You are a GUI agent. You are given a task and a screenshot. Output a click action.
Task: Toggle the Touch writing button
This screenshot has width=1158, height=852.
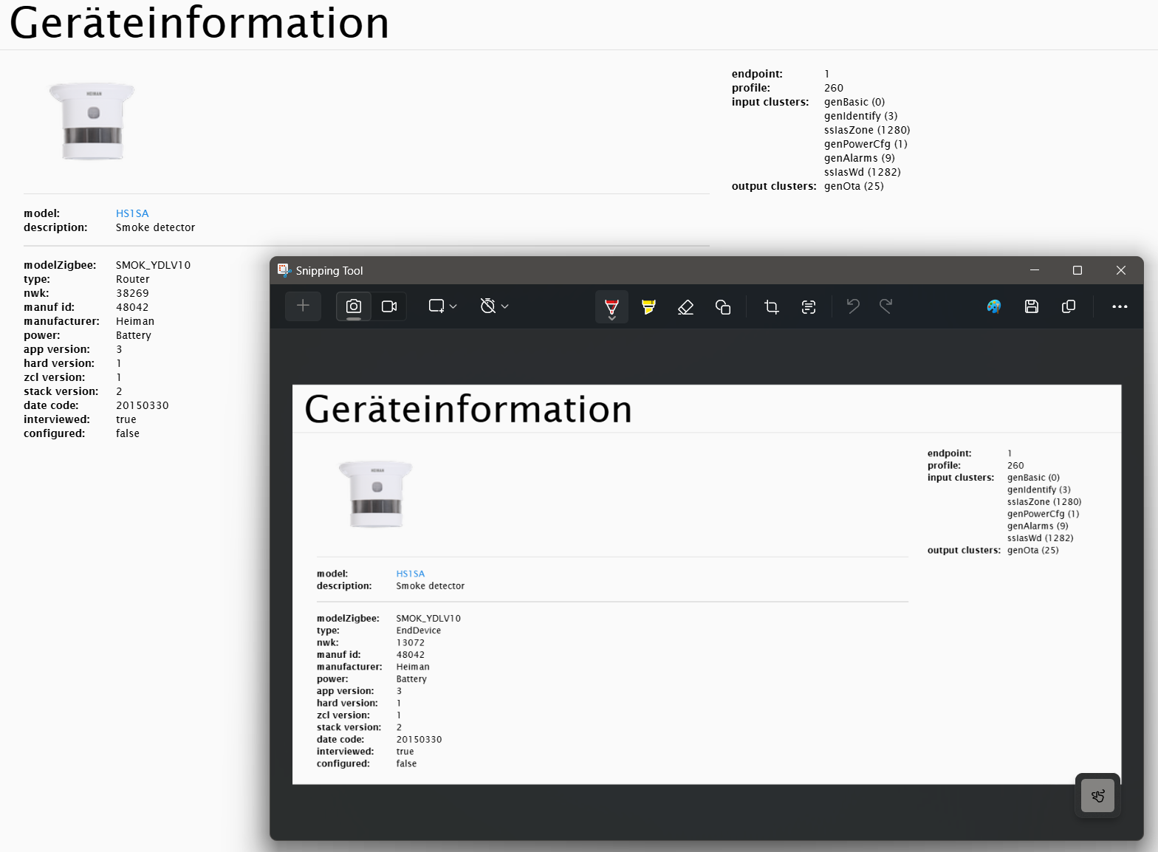[x=1097, y=796]
